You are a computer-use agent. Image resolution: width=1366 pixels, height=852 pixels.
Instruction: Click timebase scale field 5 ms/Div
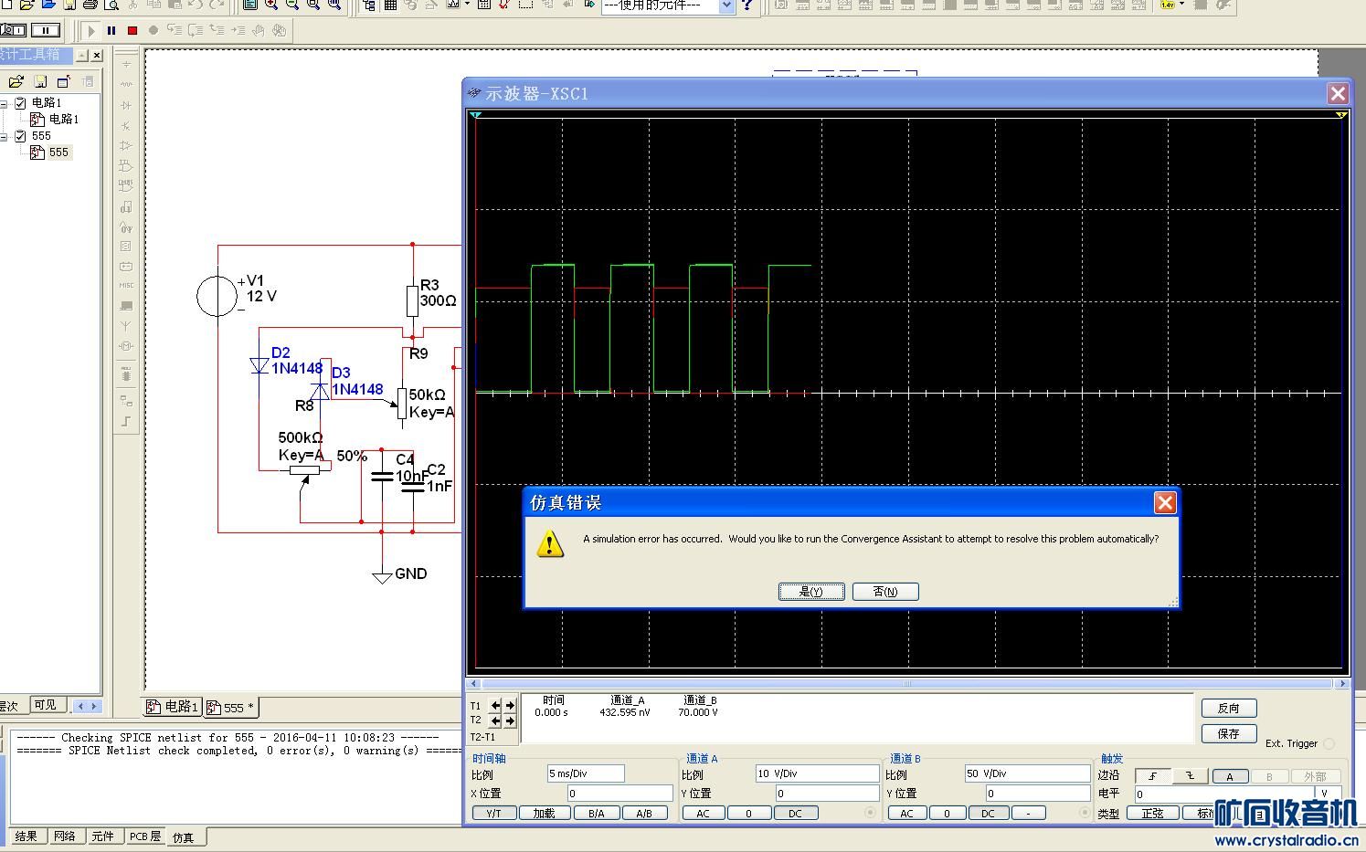586,773
